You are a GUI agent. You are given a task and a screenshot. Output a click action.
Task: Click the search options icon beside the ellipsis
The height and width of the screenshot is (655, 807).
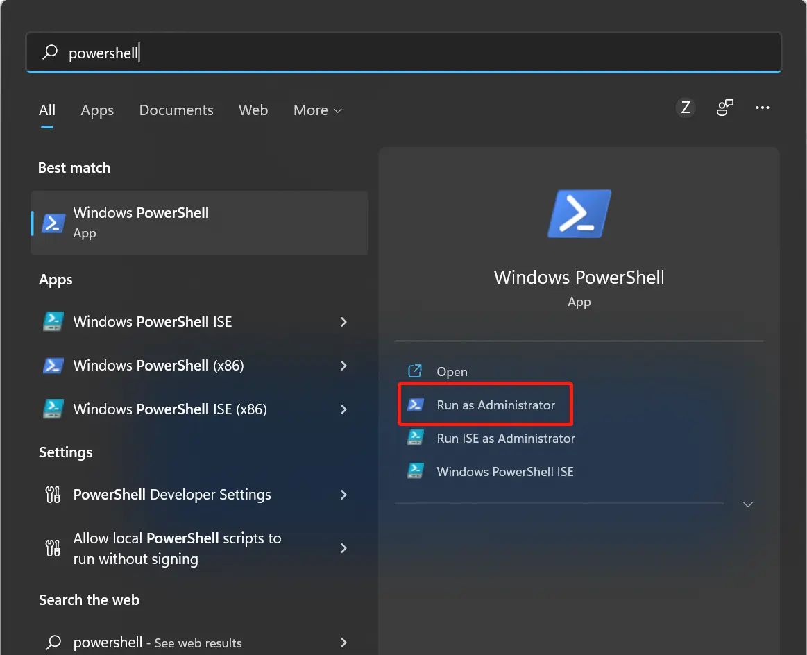pos(724,108)
